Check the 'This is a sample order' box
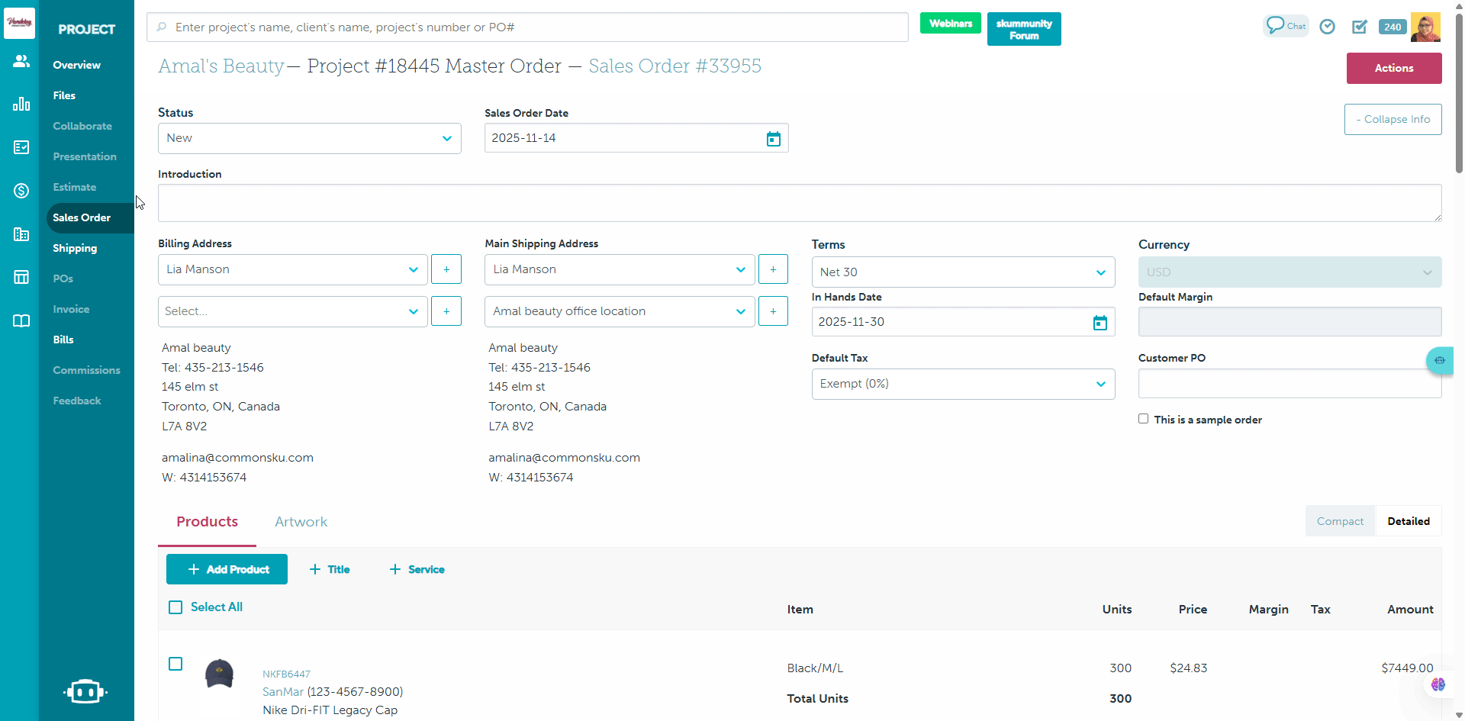1465x721 pixels. point(1143,419)
